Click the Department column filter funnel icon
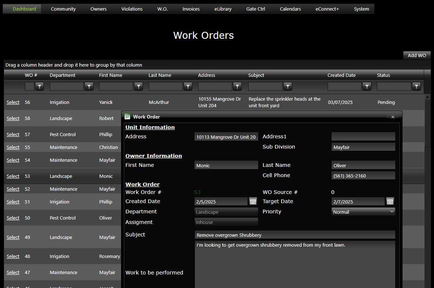This screenshot has width=434, height=288. (x=89, y=86)
